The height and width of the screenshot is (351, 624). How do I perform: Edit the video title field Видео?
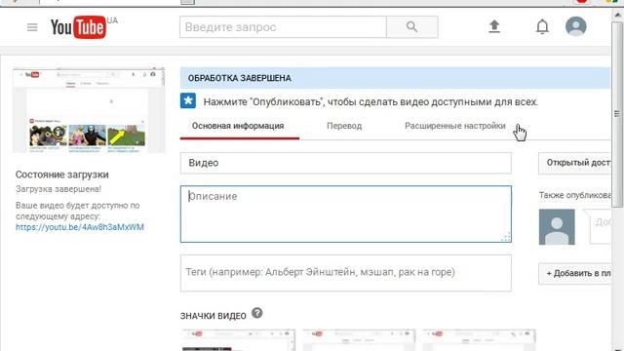[x=346, y=163]
